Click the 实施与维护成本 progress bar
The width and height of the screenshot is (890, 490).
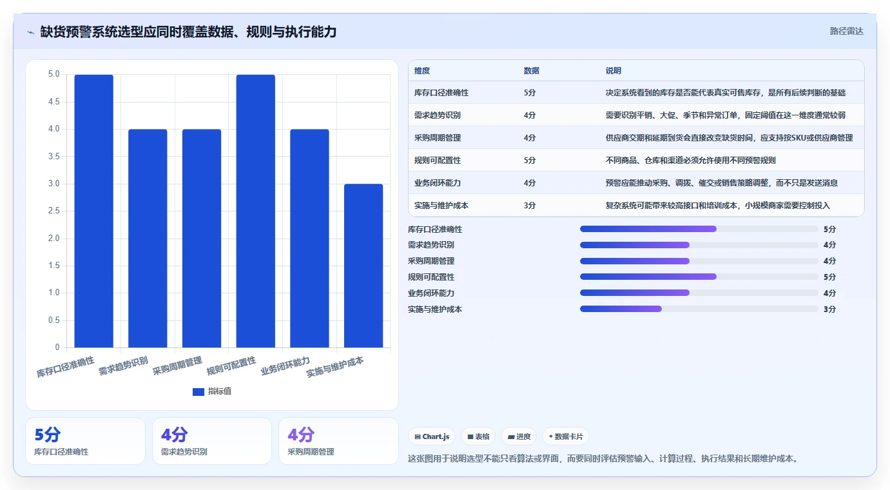click(x=699, y=309)
